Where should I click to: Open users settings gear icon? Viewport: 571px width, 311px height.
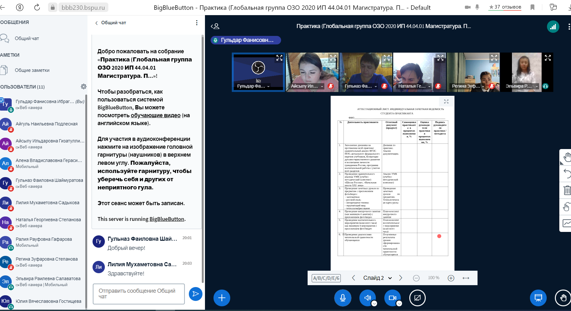(x=84, y=87)
